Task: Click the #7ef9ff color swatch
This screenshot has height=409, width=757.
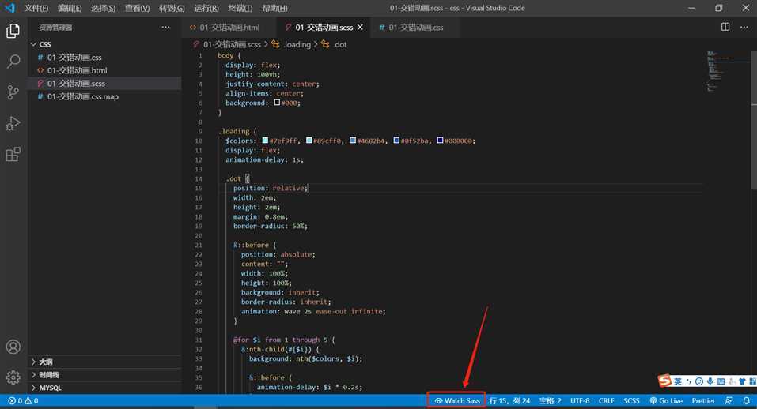Action: pos(265,141)
